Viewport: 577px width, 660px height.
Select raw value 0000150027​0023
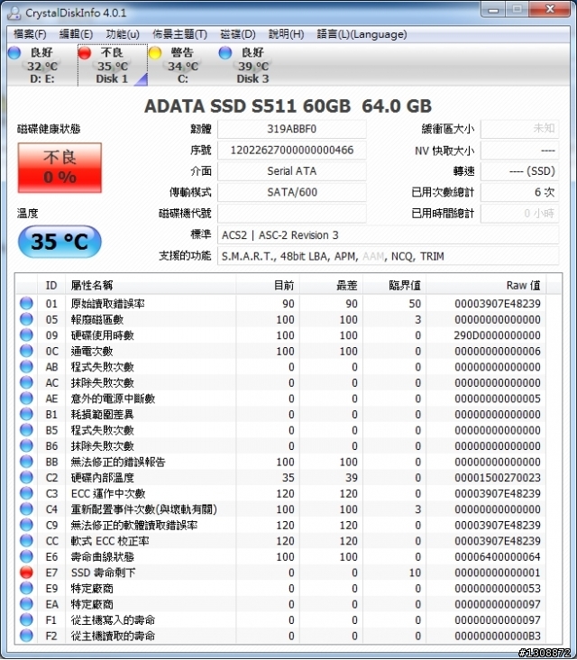pyautogui.click(x=497, y=477)
